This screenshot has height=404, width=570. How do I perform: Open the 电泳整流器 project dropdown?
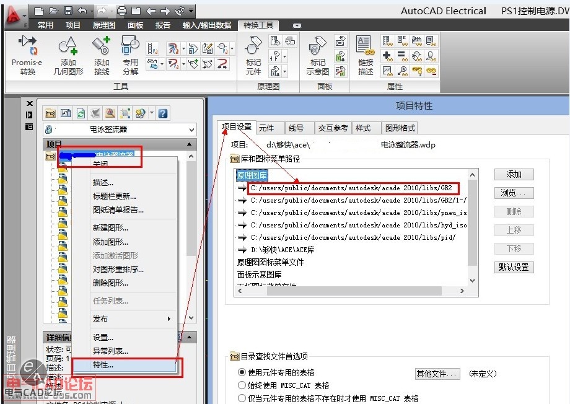[x=191, y=130]
